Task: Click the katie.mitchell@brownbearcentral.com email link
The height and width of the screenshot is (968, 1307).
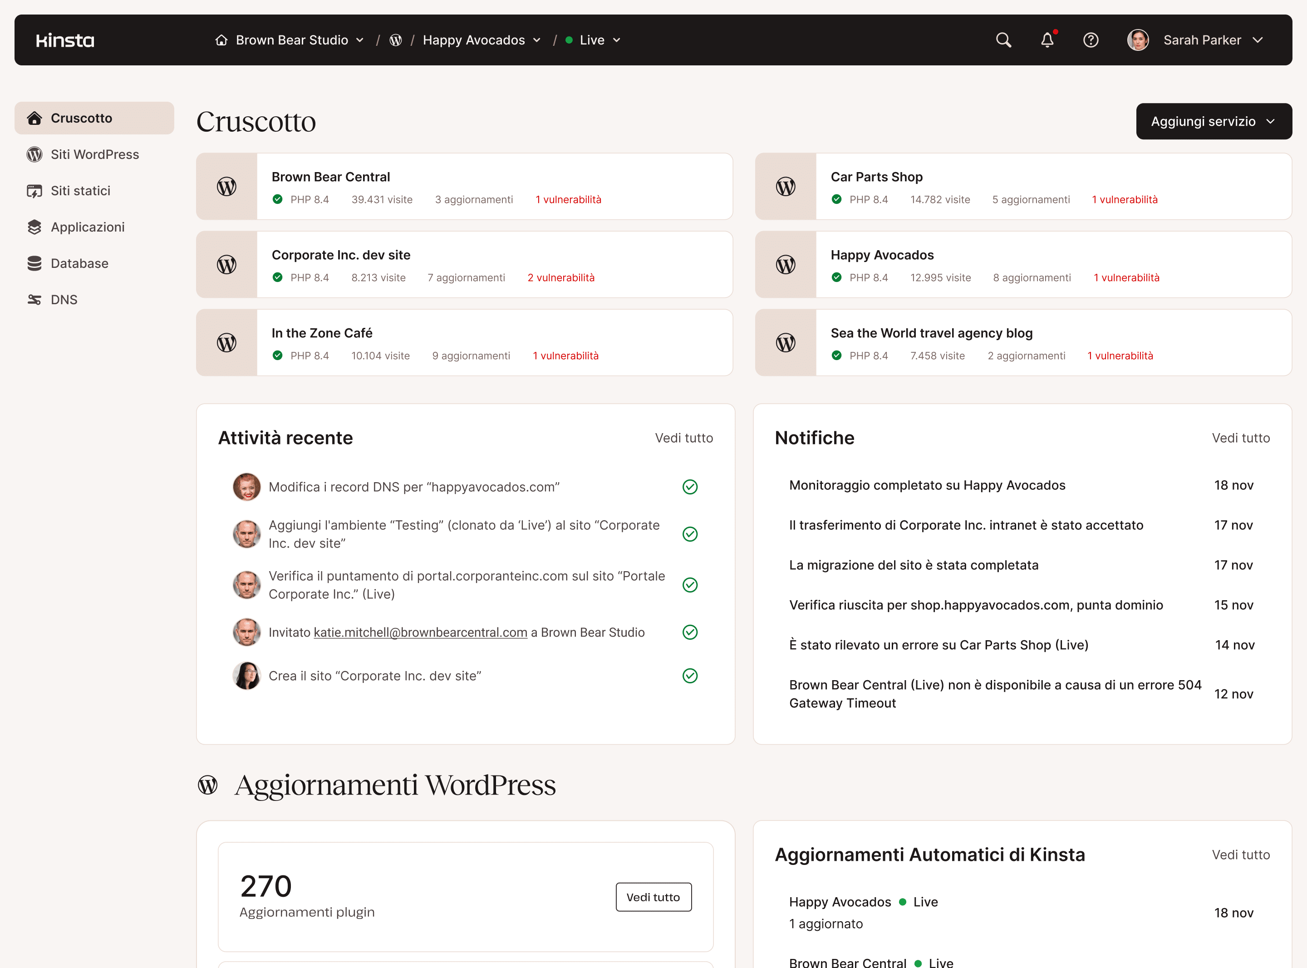Action: click(420, 632)
